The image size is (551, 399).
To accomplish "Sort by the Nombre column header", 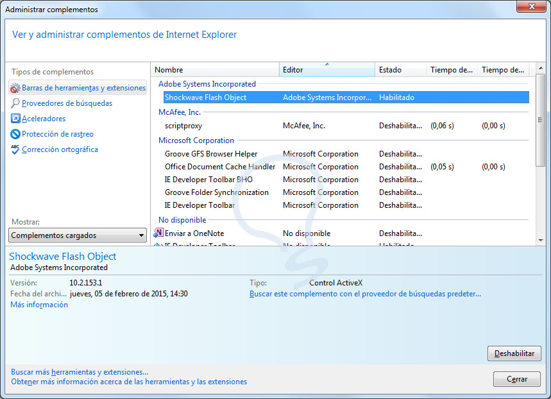I will tap(215, 70).
